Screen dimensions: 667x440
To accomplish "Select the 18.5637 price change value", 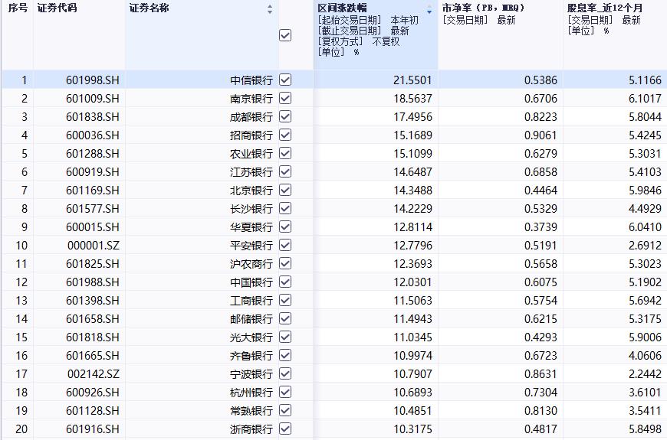I will pyautogui.click(x=412, y=98).
